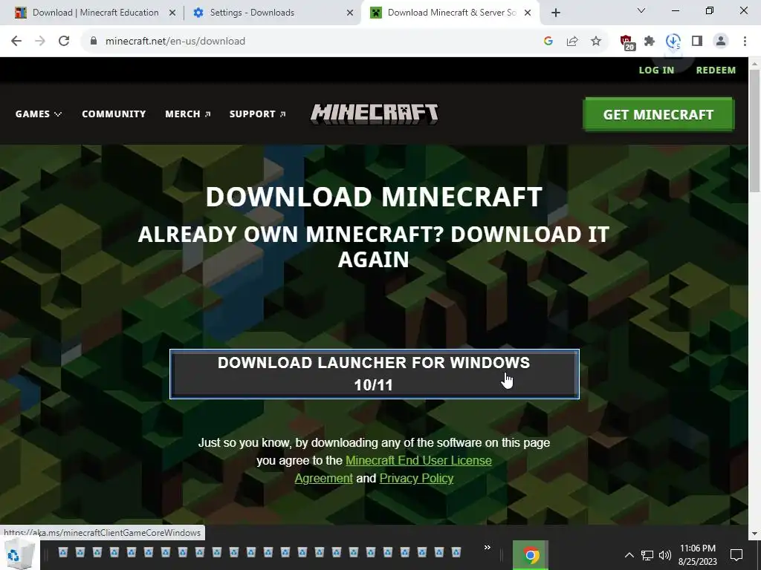Open the notification center icon

click(x=736, y=555)
